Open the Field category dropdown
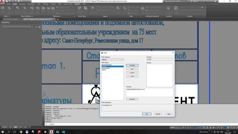Viewport: 238px width, 134px height. [112, 60]
